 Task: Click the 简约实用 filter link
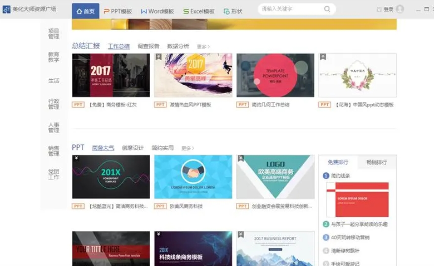coord(162,148)
